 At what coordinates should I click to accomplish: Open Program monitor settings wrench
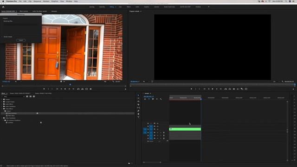283,82
